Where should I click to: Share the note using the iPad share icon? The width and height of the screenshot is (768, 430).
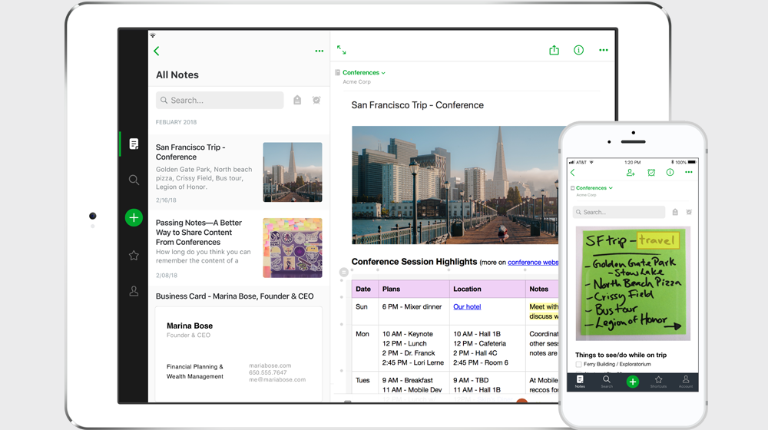554,51
